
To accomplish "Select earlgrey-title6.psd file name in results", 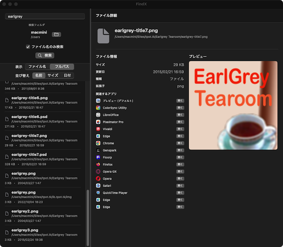I will coord(29,117).
